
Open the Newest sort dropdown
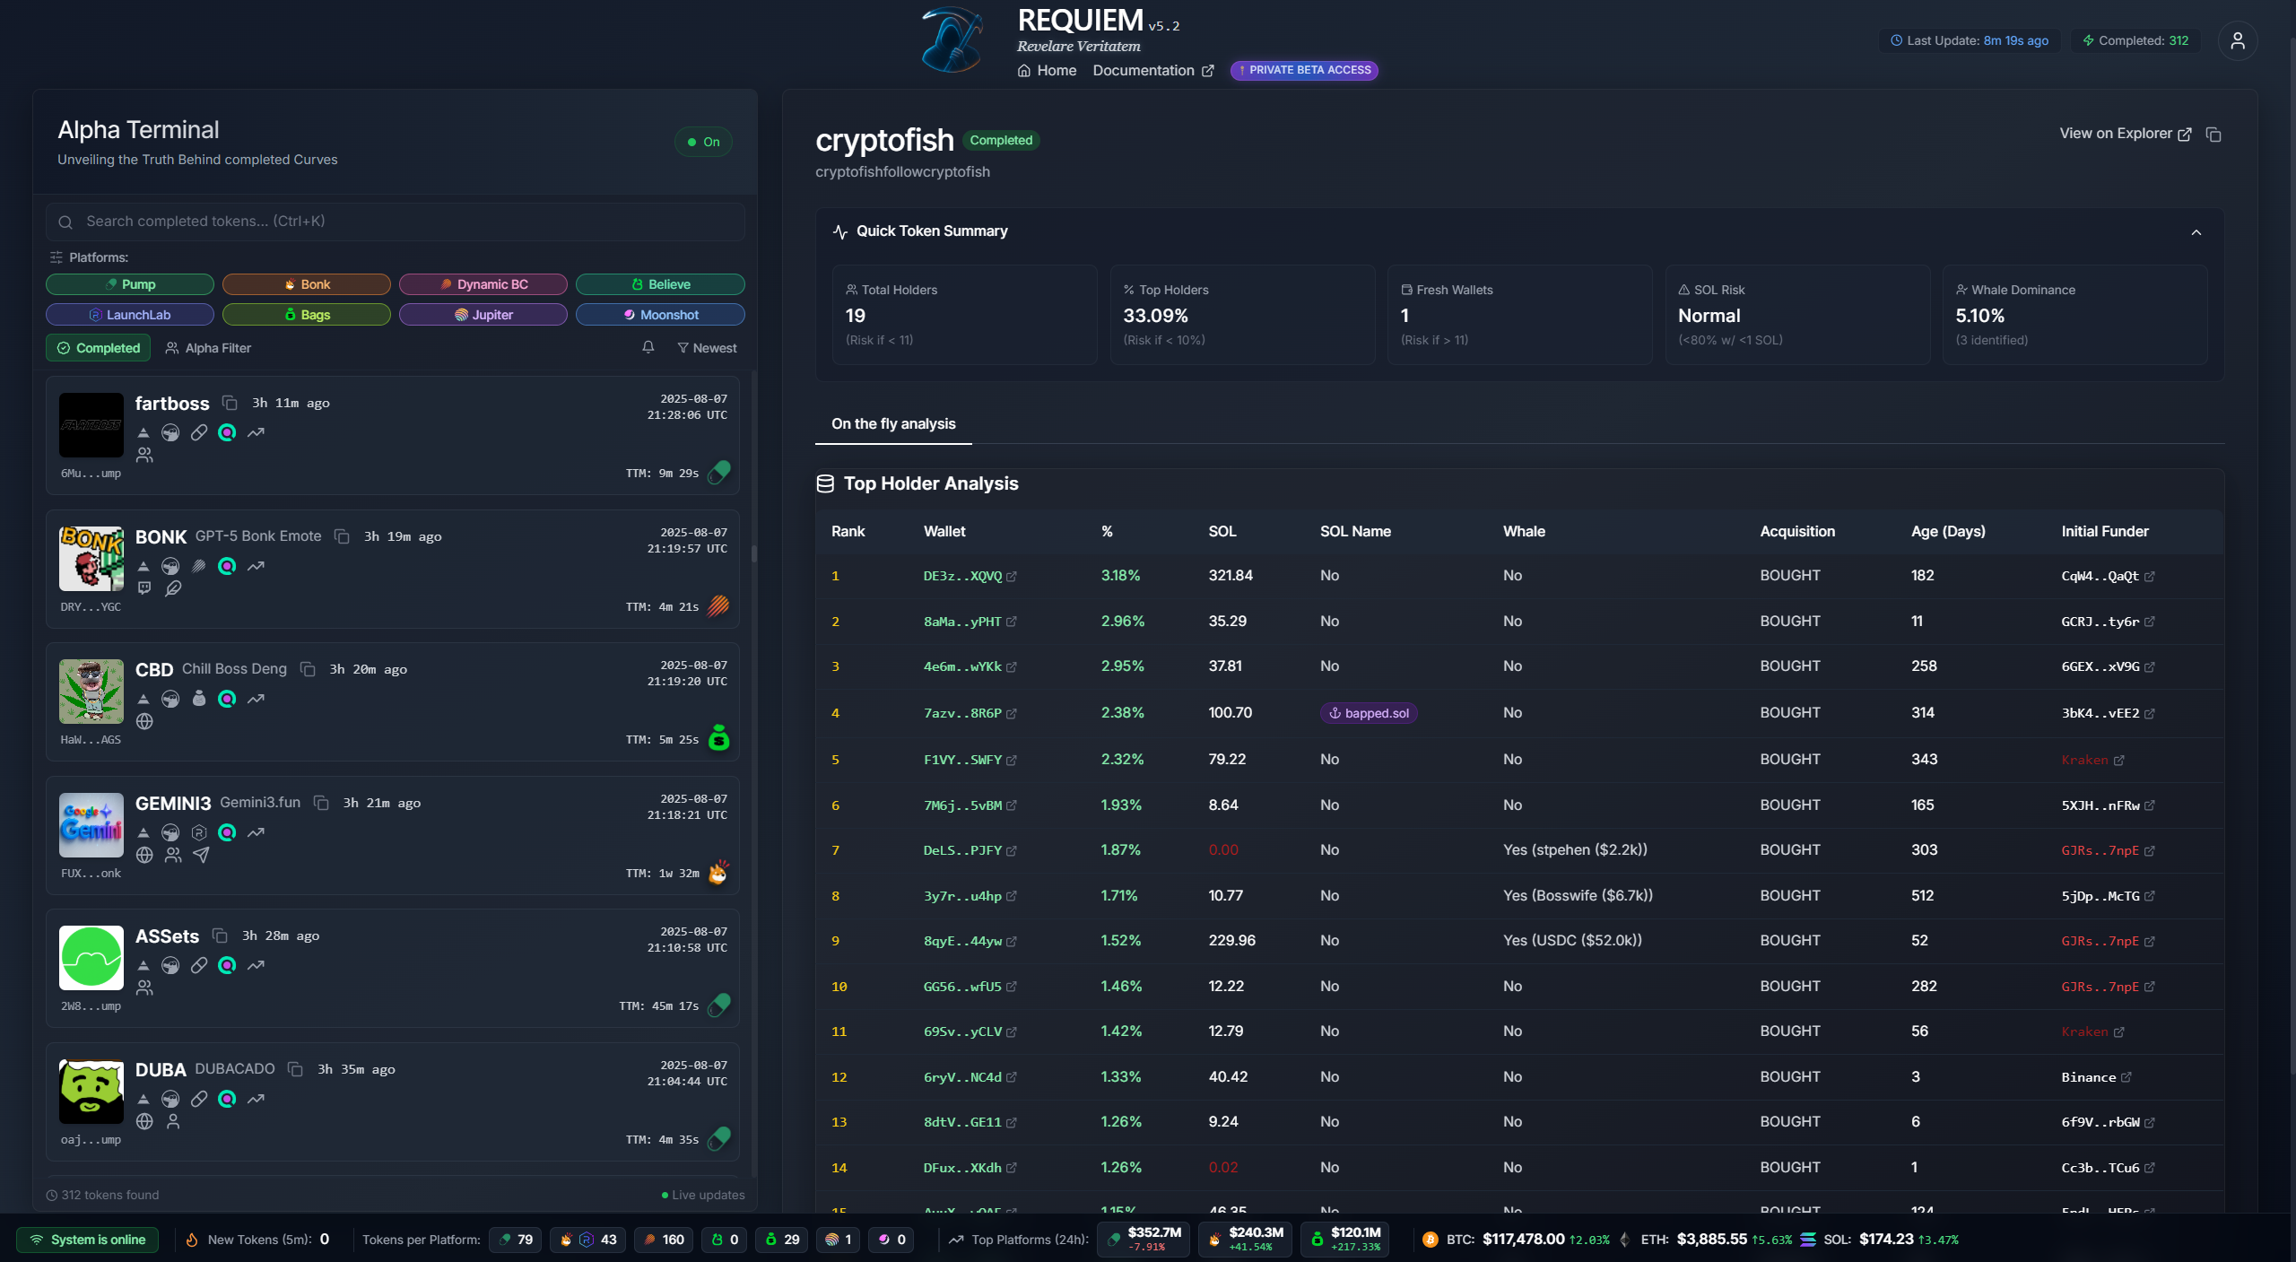coord(707,348)
